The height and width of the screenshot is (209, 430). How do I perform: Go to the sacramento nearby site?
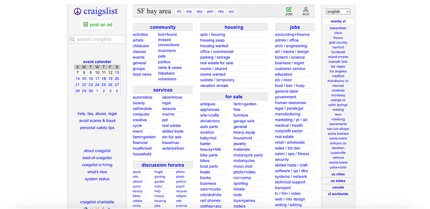tap(338, 124)
